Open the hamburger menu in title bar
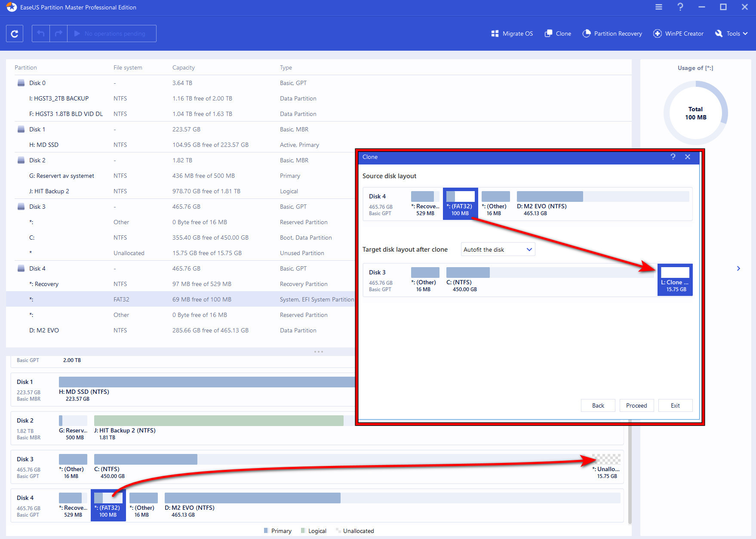This screenshot has height=539, width=756. [x=658, y=7]
